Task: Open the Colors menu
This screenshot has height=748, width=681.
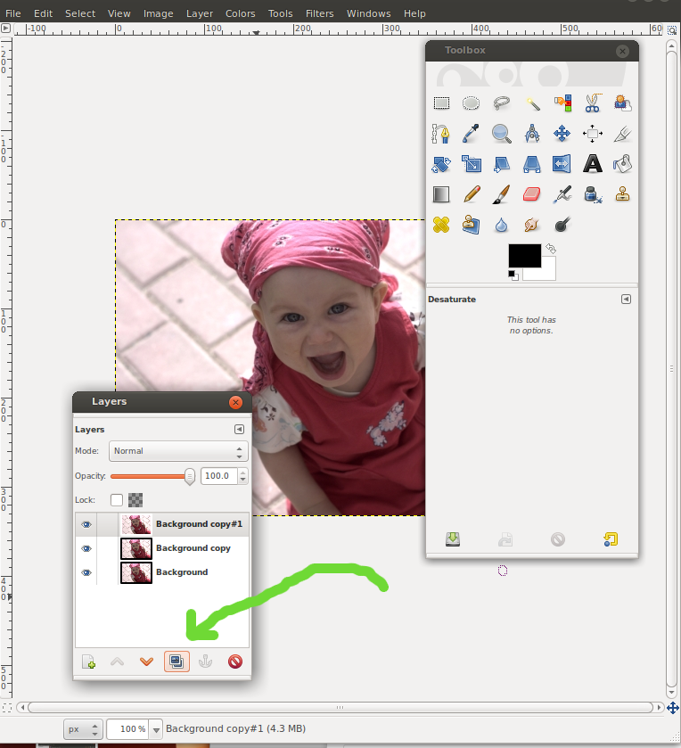Action: click(240, 13)
